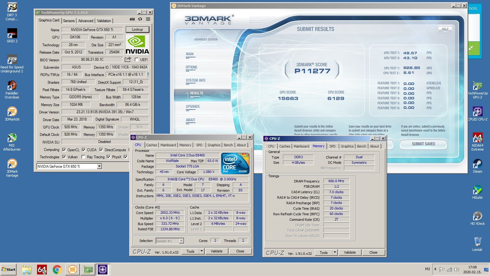Select the 3DMark06 desktop icon
Screen dimensions: 490x276
12,114
